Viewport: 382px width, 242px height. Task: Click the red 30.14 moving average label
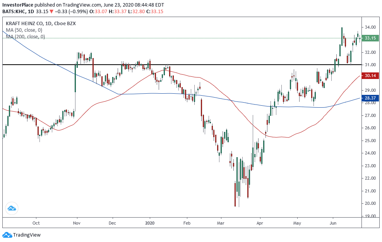[x=370, y=76]
